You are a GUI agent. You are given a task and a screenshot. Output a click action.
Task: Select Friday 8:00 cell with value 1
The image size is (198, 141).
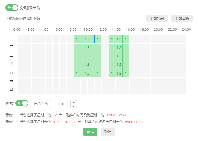pos(77,73)
